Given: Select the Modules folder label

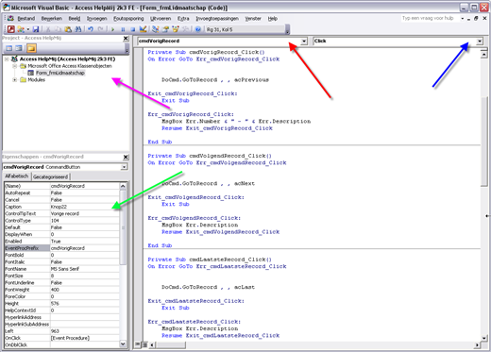Looking at the screenshot, I should (x=37, y=79).
